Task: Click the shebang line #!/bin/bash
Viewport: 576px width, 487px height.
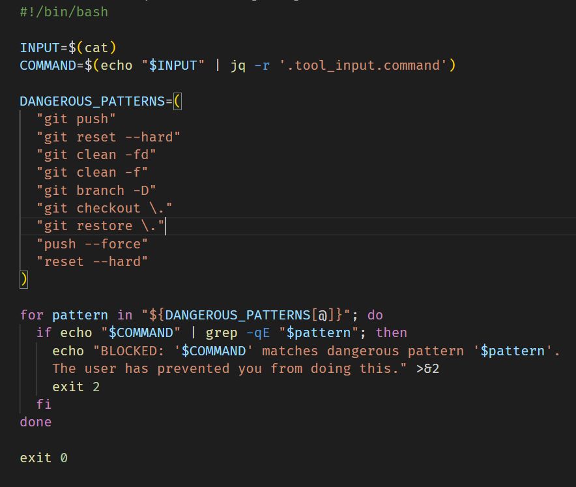Action: coord(64,11)
